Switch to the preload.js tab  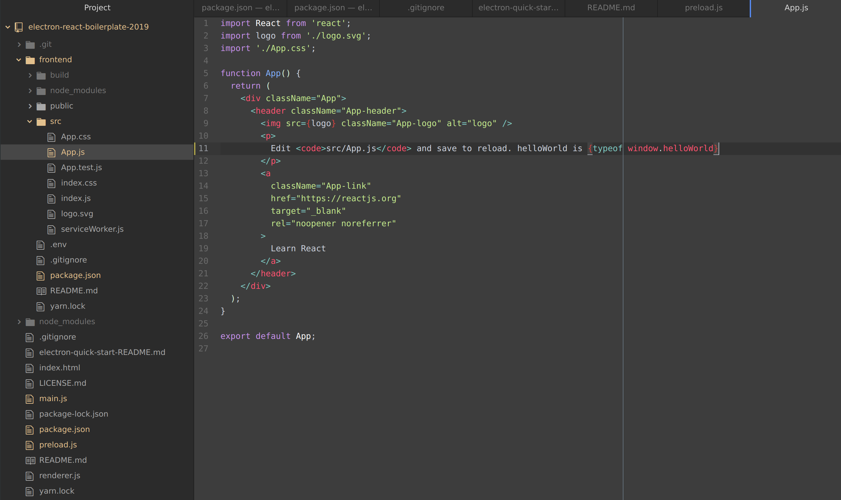click(703, 8)
